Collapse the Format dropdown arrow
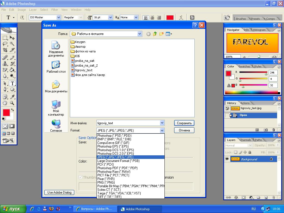284x213 pixels. click(162, 130)
